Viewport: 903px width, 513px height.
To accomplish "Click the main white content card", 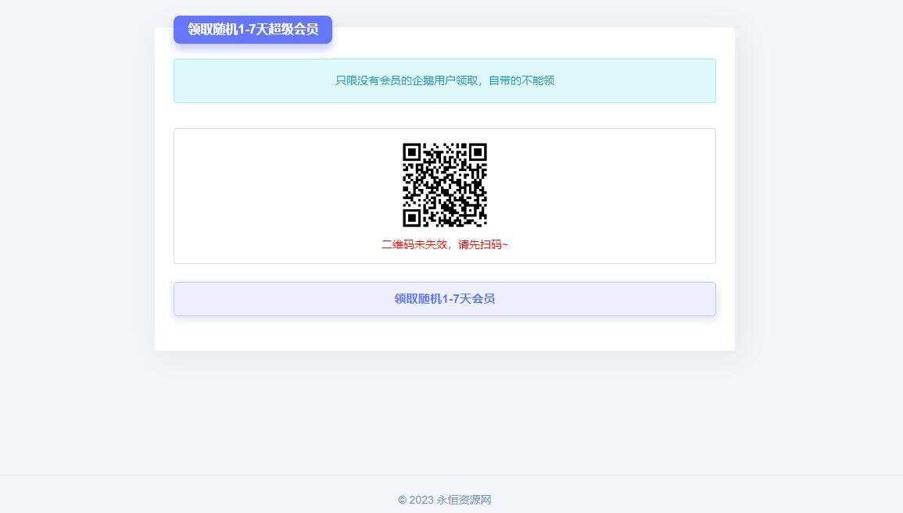I will [x=444, y=336].
